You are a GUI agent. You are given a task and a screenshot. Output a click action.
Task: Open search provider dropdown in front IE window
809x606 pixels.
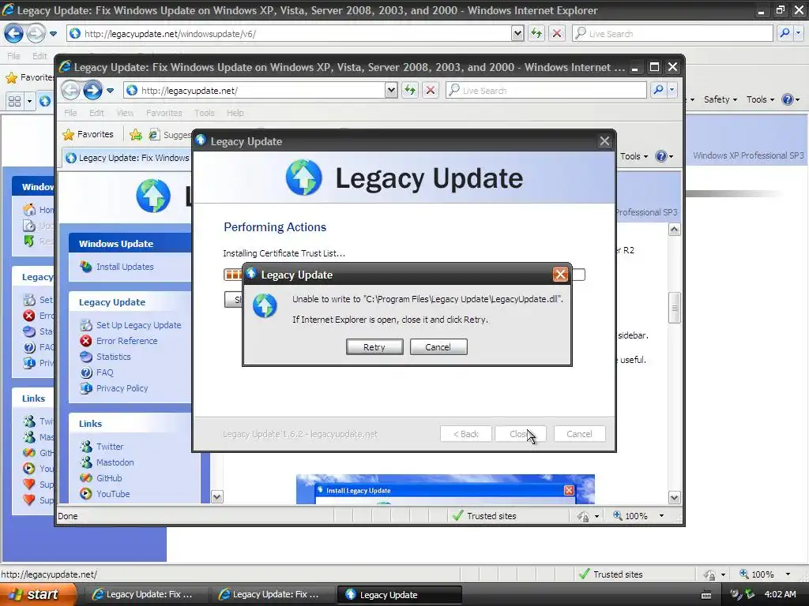(x=672, y=90)
